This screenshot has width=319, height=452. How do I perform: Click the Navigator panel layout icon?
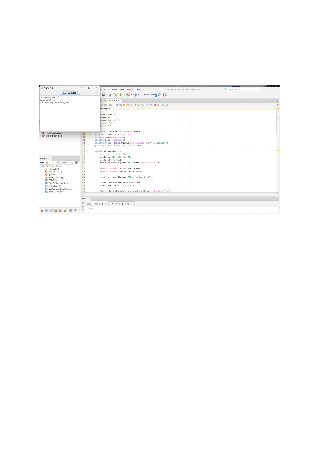[x=77, y=163]
